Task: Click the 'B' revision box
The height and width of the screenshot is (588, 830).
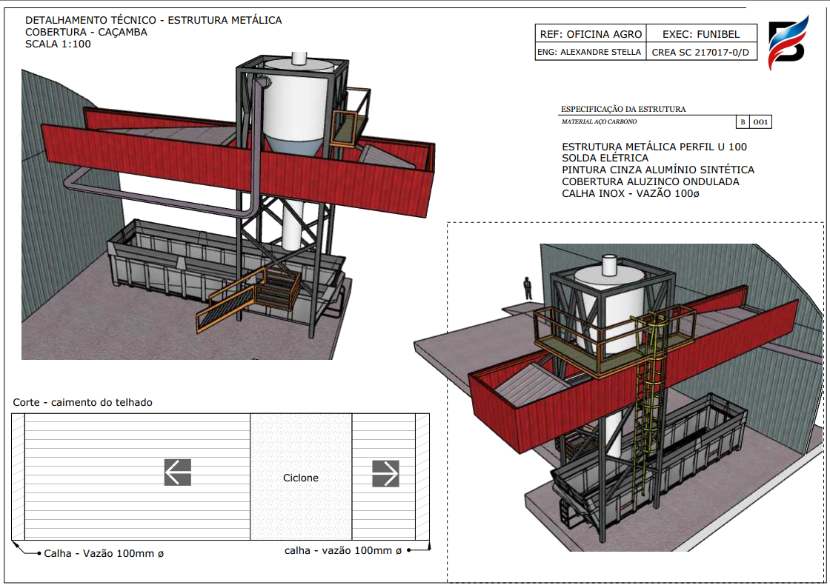Action: pos(742,122)
